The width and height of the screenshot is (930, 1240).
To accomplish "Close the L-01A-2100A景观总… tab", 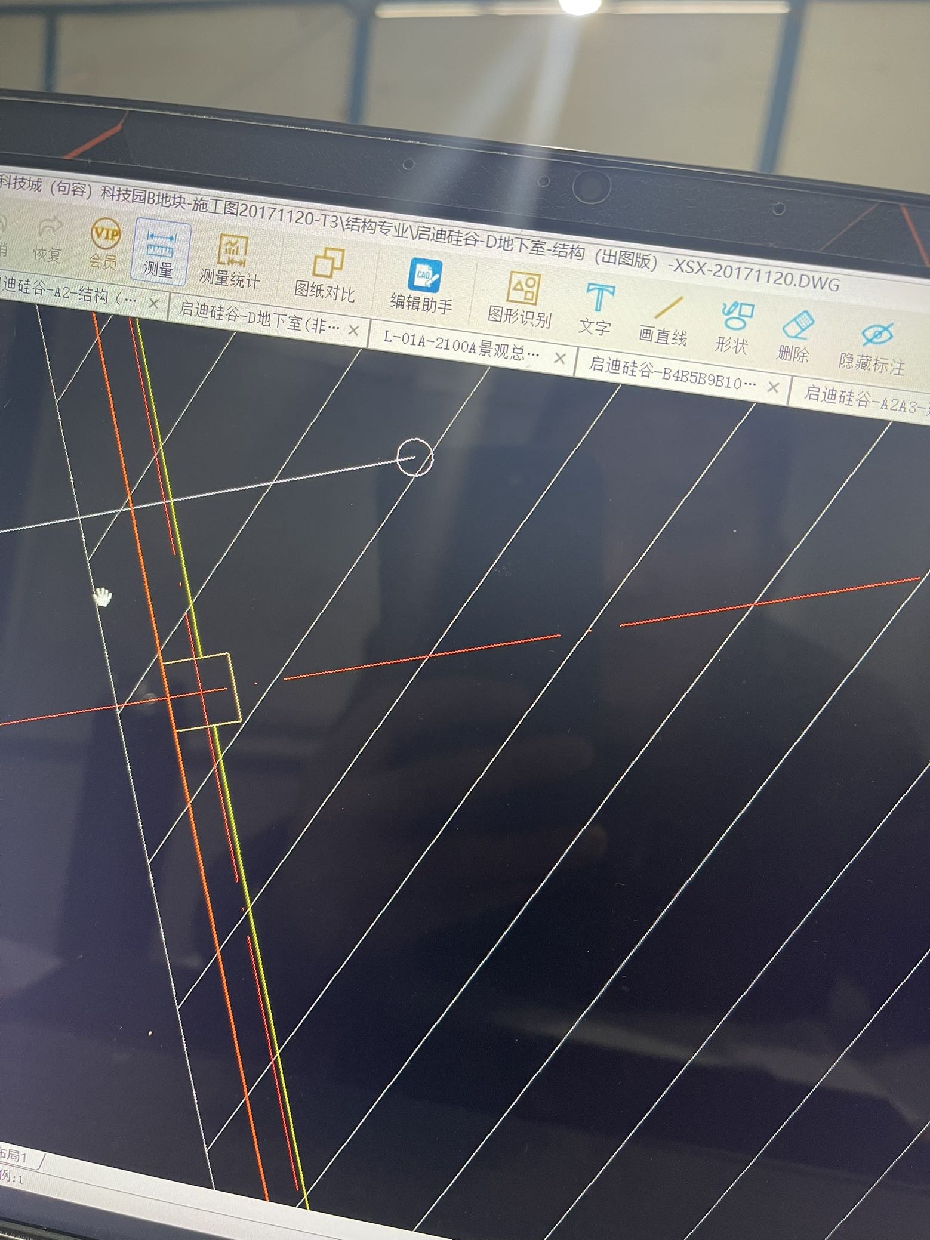I will [x=560, y=358].
